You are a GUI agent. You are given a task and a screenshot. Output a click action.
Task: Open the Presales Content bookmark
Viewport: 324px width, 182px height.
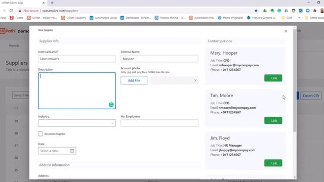(x=262, y=18)
